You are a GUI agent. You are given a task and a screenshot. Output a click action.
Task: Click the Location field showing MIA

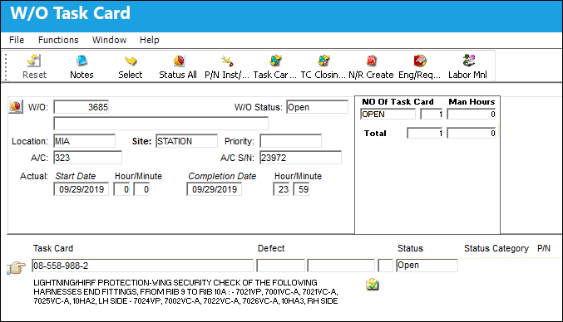84,141
